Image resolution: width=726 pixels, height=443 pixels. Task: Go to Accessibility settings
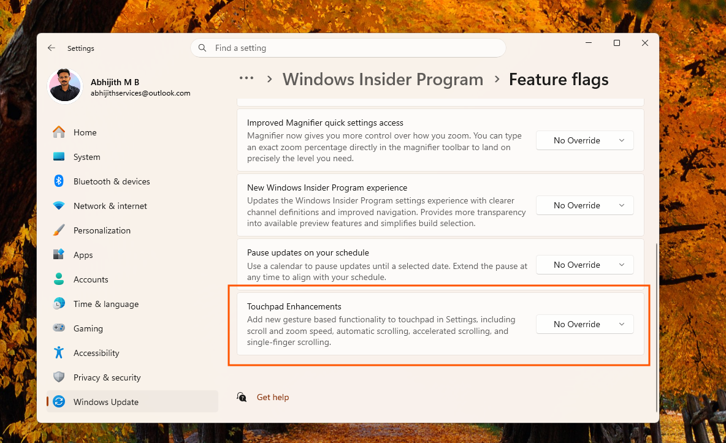pyautogui.click(x=132, y=353)
